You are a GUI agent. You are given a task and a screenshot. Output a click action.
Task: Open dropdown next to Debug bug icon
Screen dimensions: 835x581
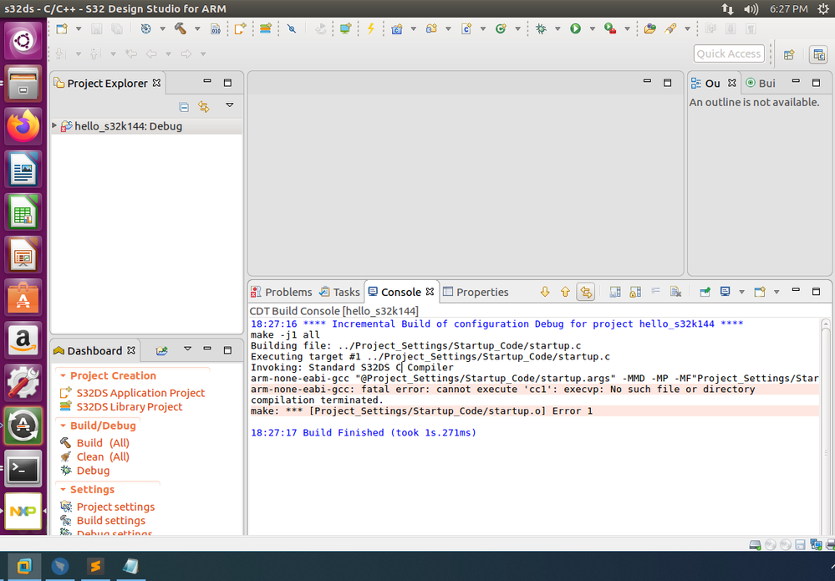click(558, 28)
